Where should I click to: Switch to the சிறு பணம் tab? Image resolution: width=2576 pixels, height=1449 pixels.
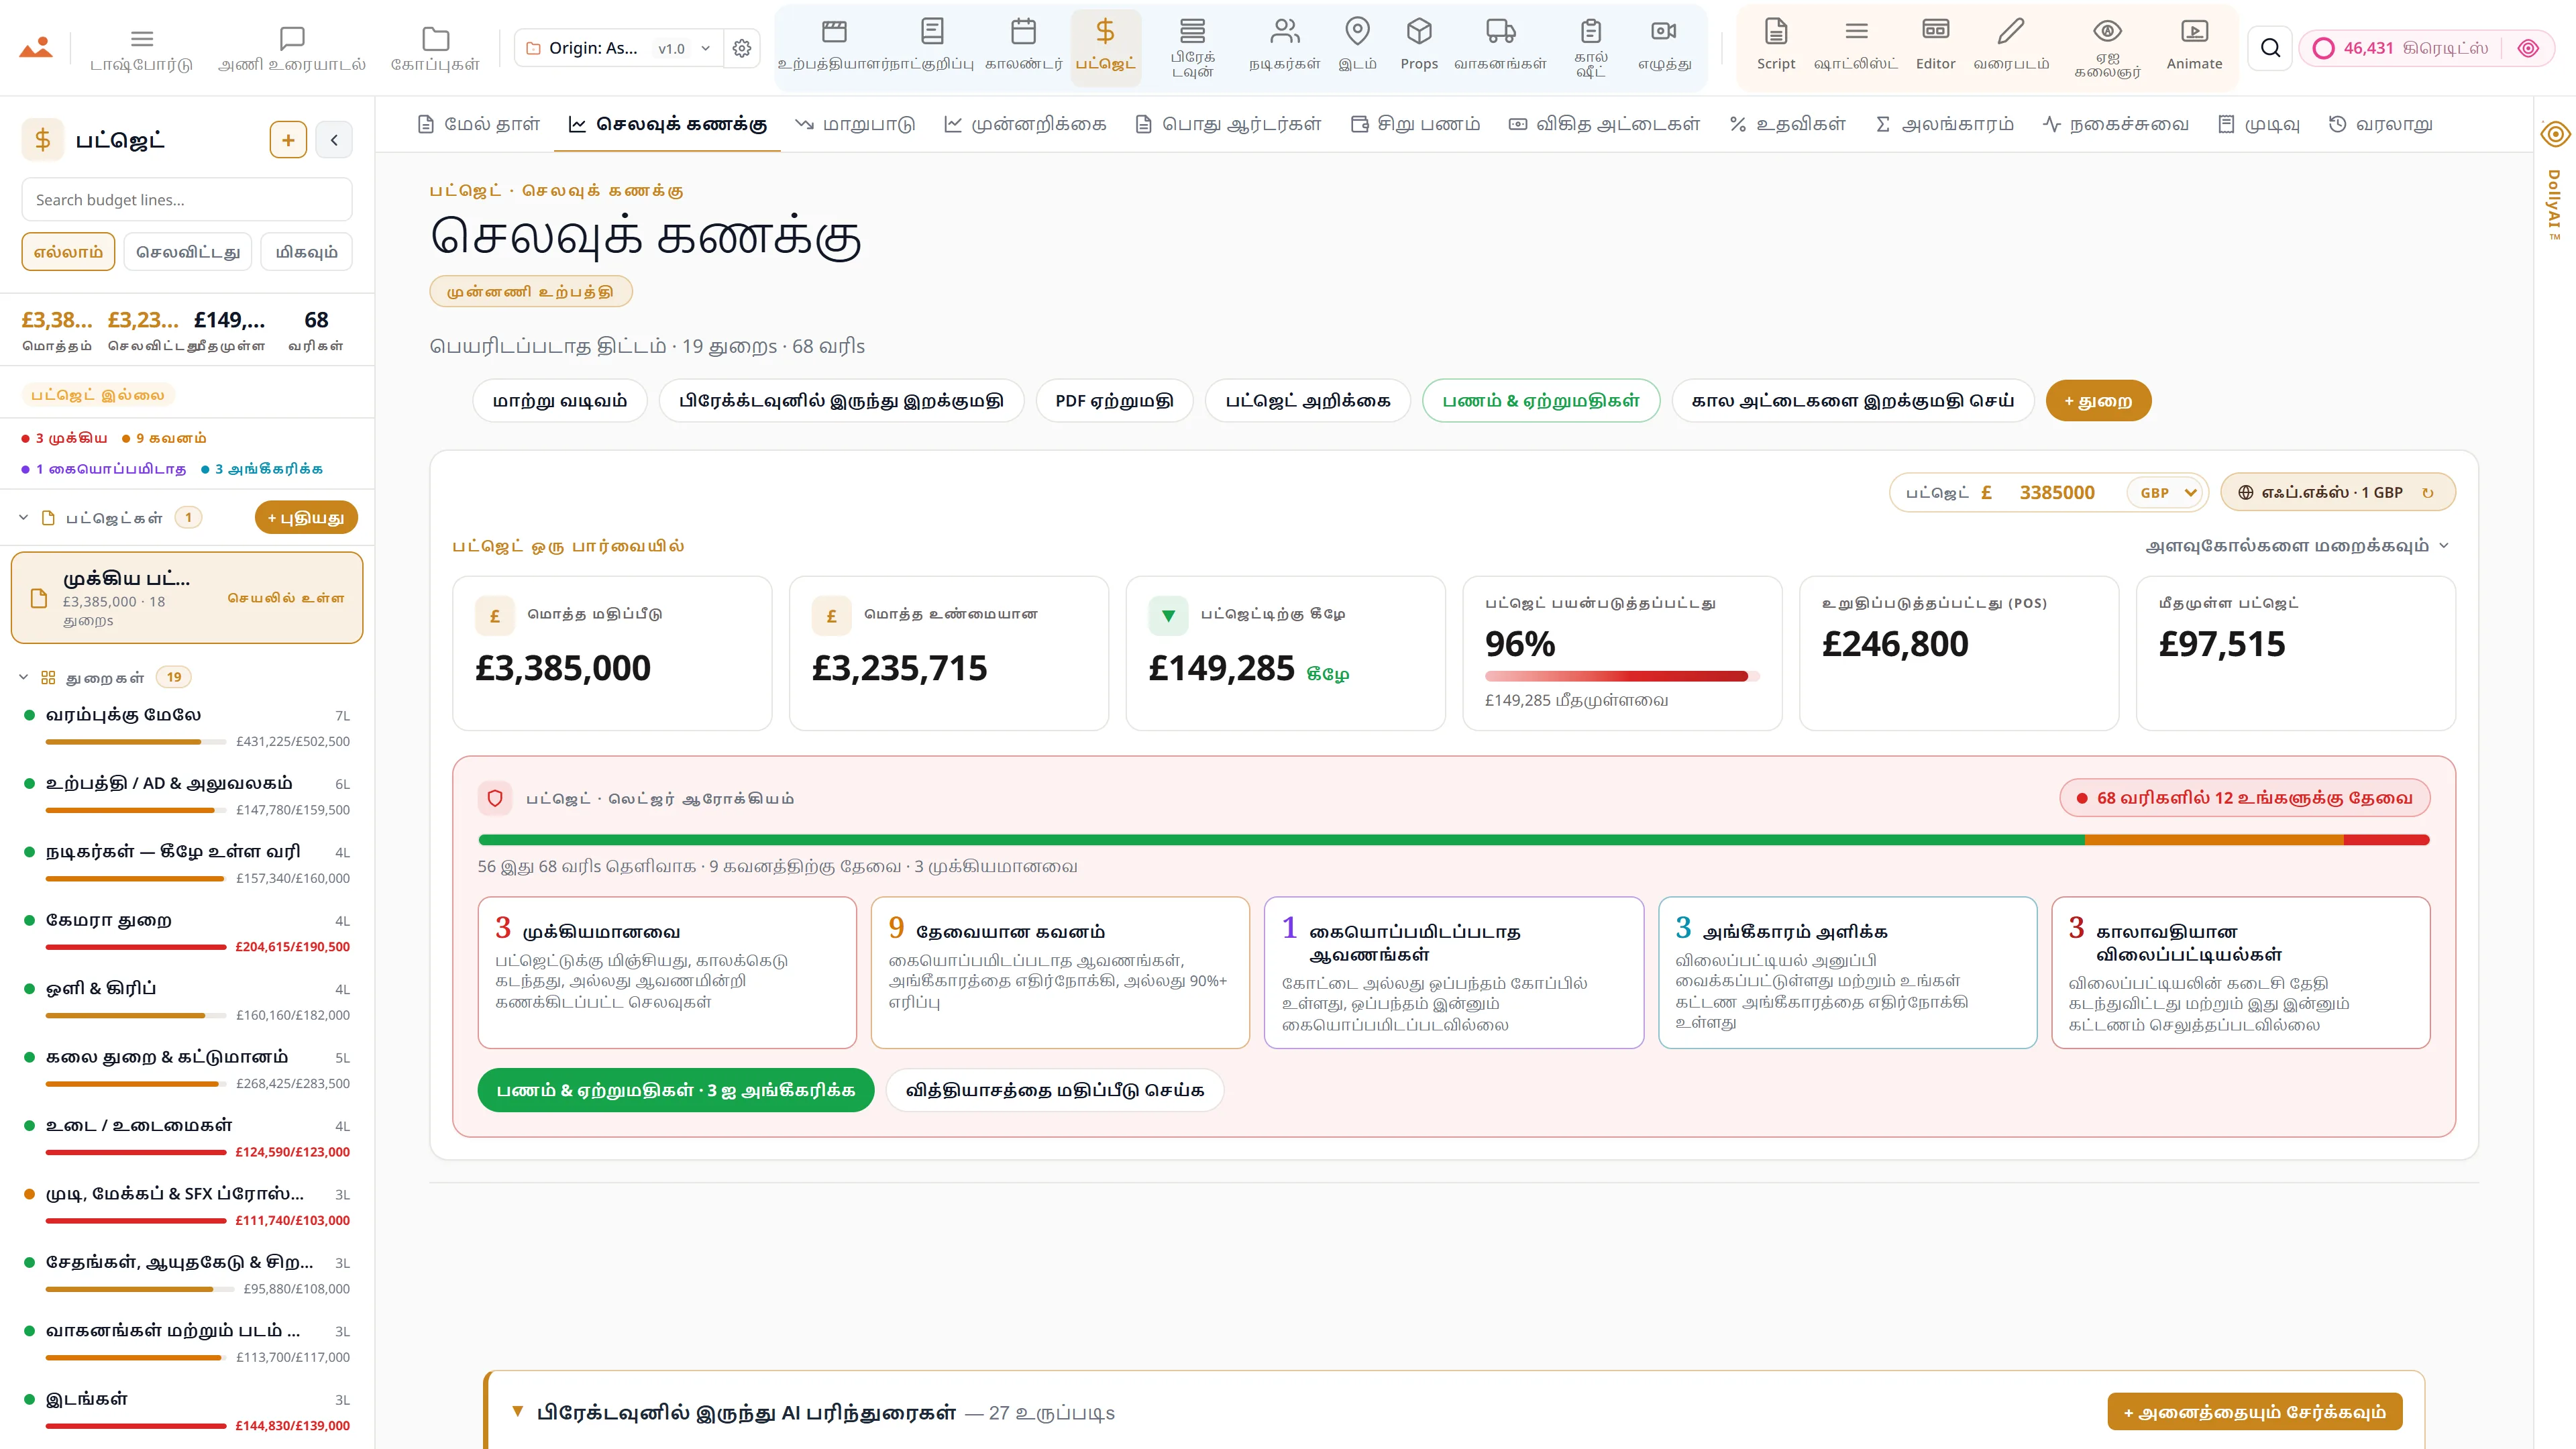1415,124
